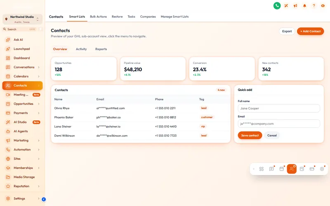330x206 pixels.
Task: Click the + Add Contact button
Action: pos(311,31)
